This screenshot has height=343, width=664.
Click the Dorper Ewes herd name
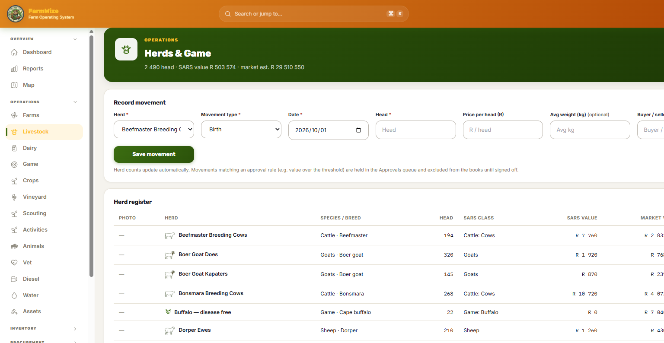pos(195,330)
